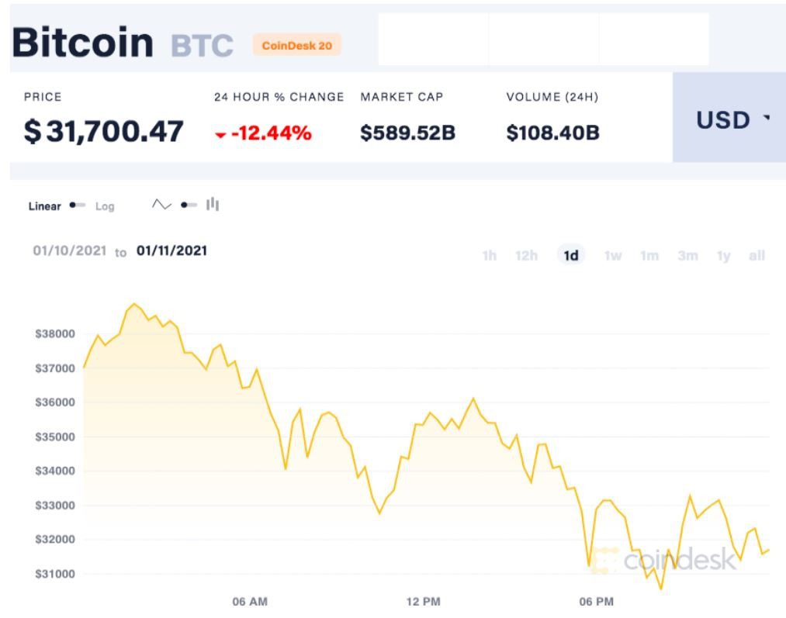Select the 1d time range tab
786x618 pixels.
pyautogui.click(x=571, y=256)
